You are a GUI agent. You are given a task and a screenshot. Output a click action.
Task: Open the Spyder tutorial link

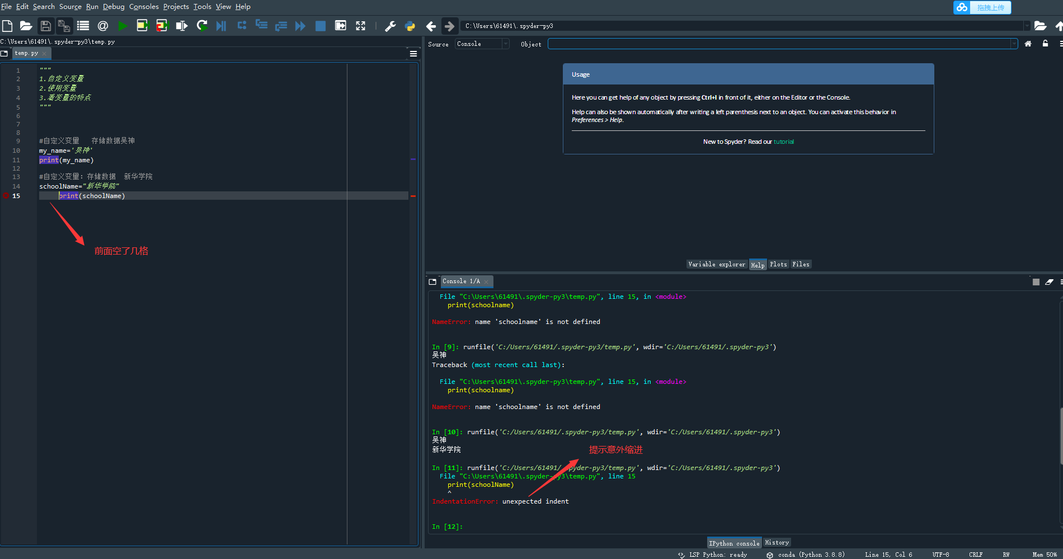click(783, 142)
